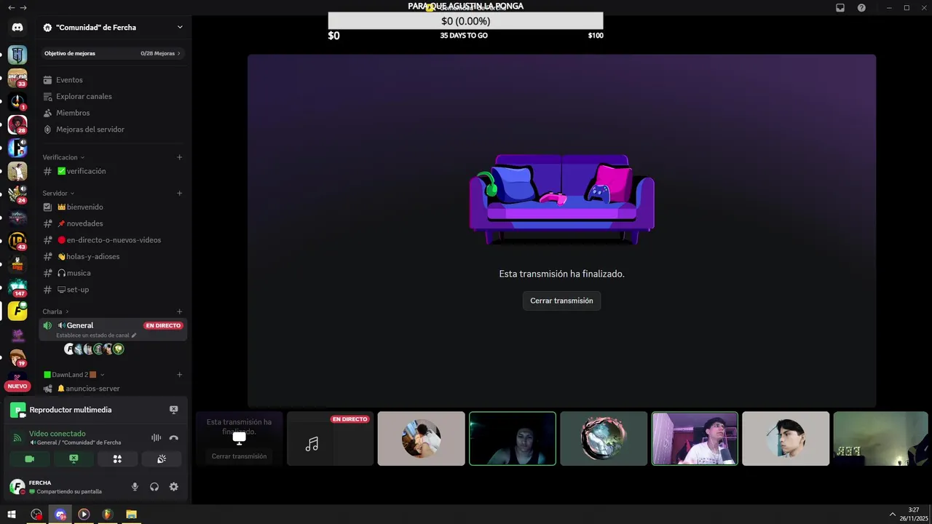932x524 pixels.
Task: Click Cerrar transmisión in first stream tile
Action: (239, 456)
